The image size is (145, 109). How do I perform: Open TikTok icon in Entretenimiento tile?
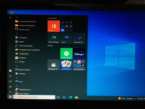83,65
